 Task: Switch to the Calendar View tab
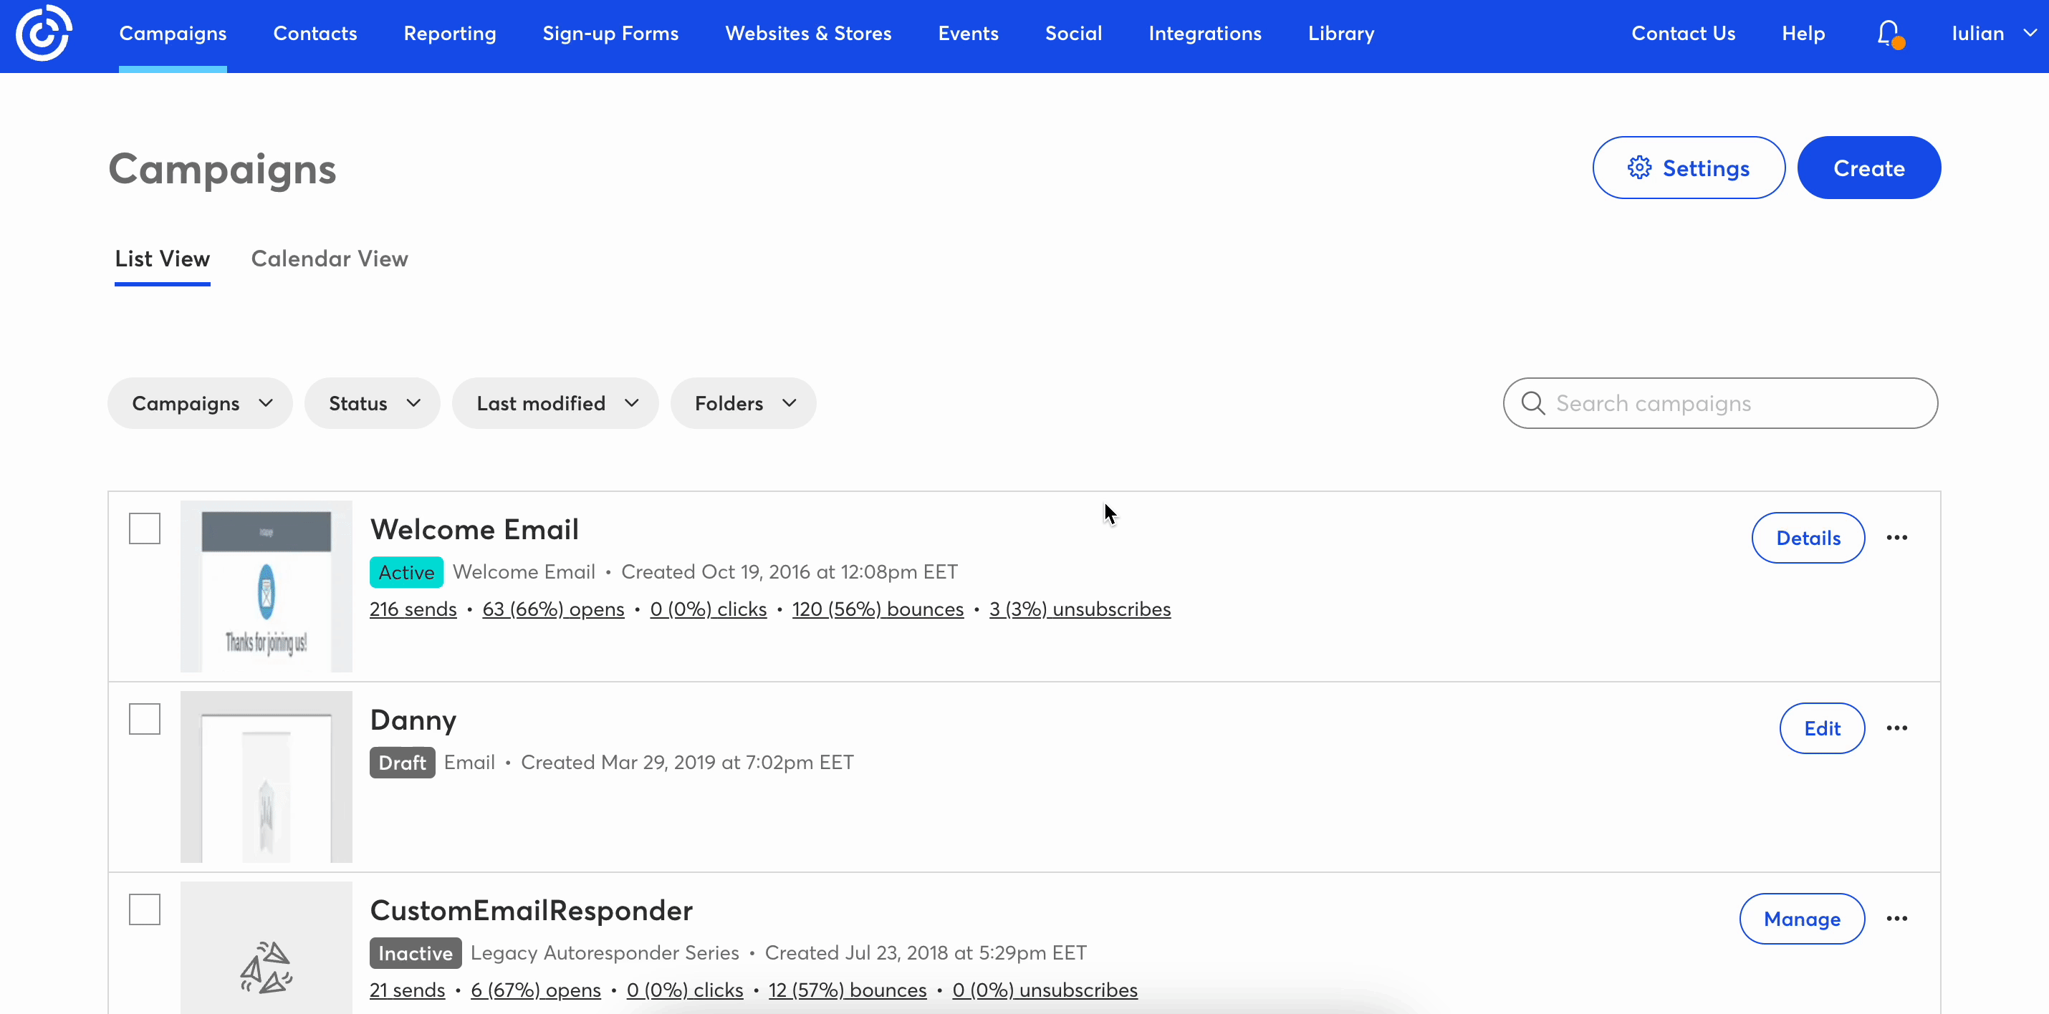(330, 259)
